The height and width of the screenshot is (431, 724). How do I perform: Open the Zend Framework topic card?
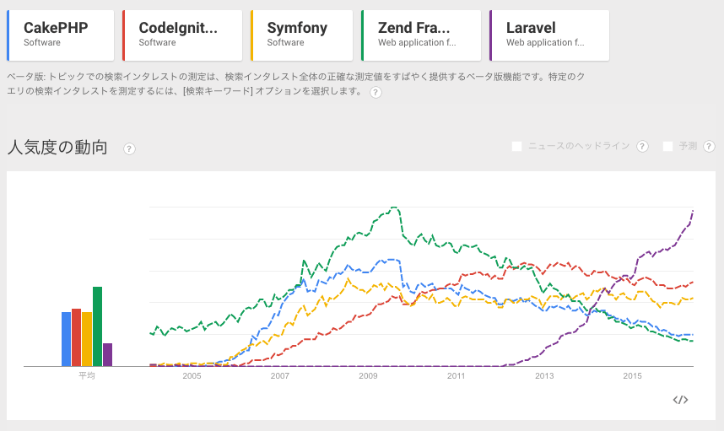(421, 35)
